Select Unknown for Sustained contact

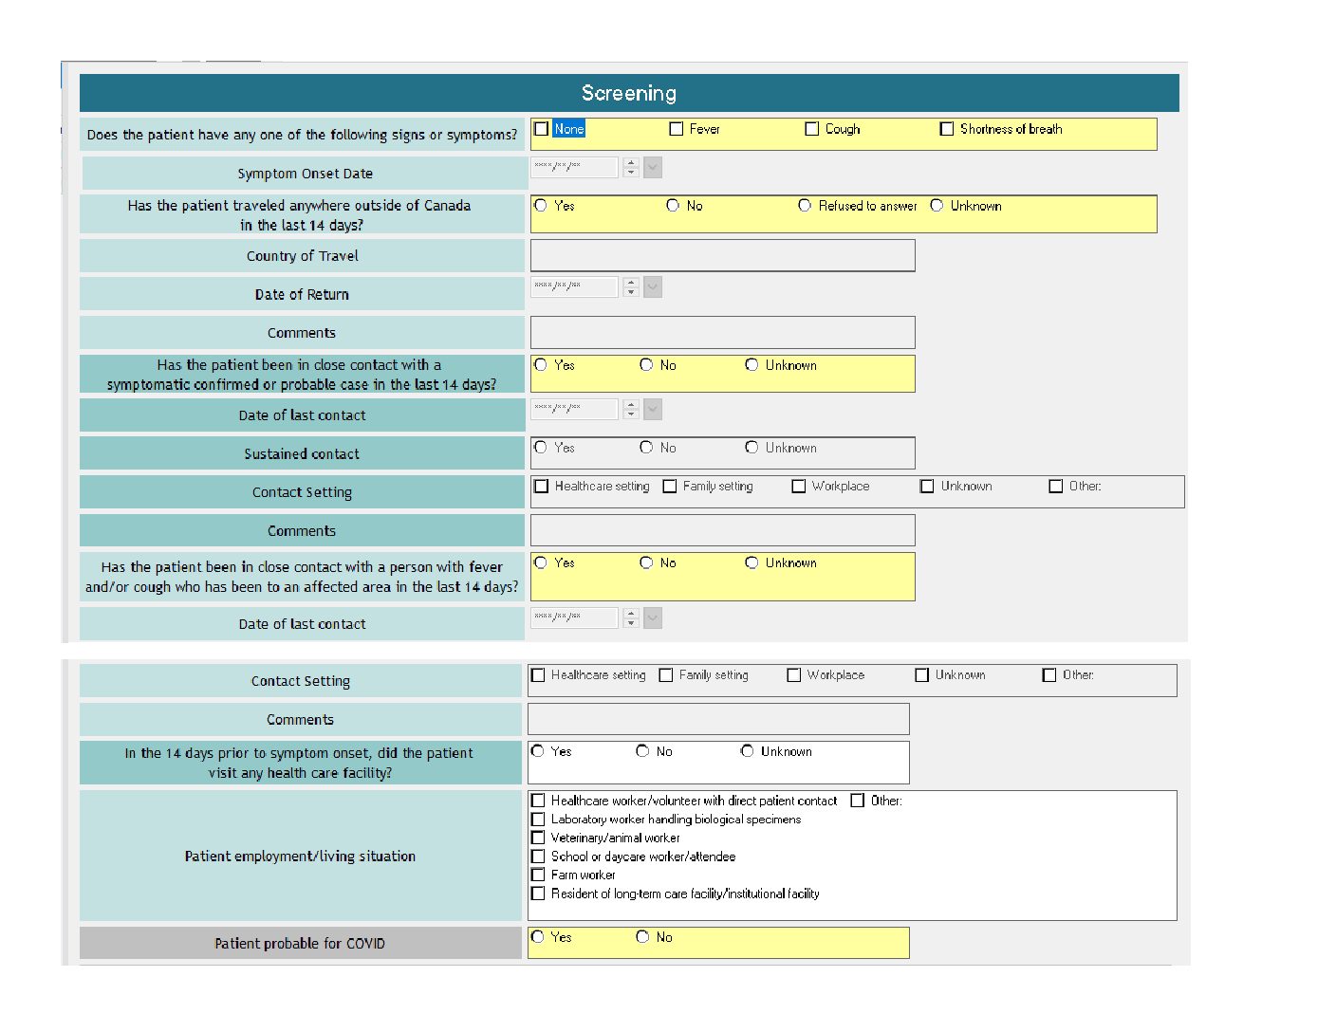click(752, 448)
